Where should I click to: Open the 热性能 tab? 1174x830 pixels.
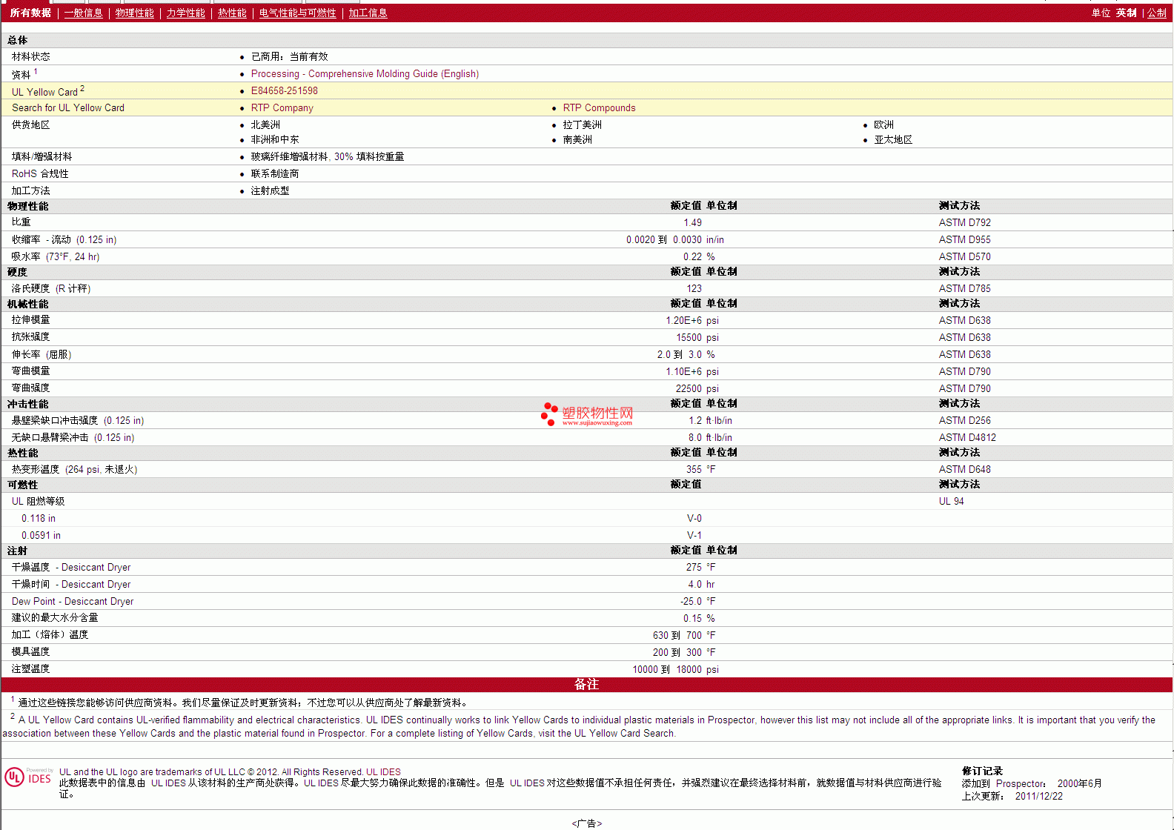coord(232,13)
